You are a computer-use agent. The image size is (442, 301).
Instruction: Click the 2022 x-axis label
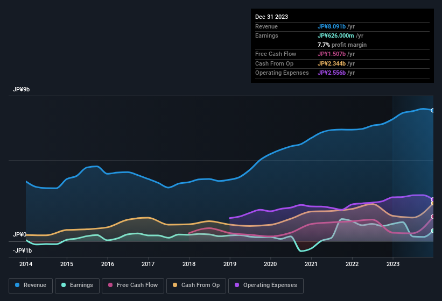352,264
